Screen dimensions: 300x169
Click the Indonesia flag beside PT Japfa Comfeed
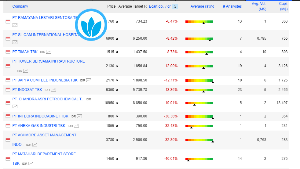[8, 80]
